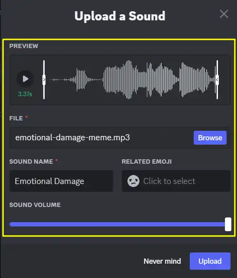Click the Browse button

210,138
